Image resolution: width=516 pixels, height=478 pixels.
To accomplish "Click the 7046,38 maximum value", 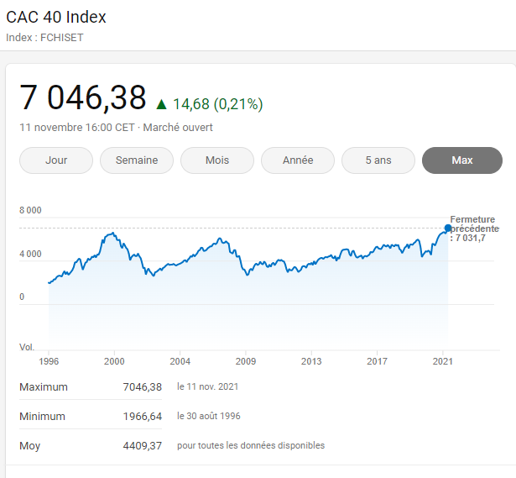I will 143,387.
